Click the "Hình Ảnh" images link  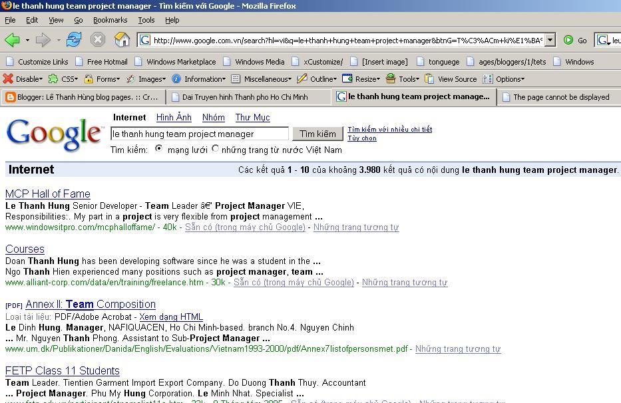[174, 117]
